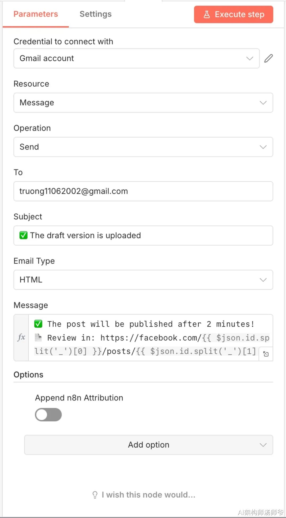Switch to the Settings tab
Image resolution: width=286 pixels, height=518 pixels.
[96, 14]
